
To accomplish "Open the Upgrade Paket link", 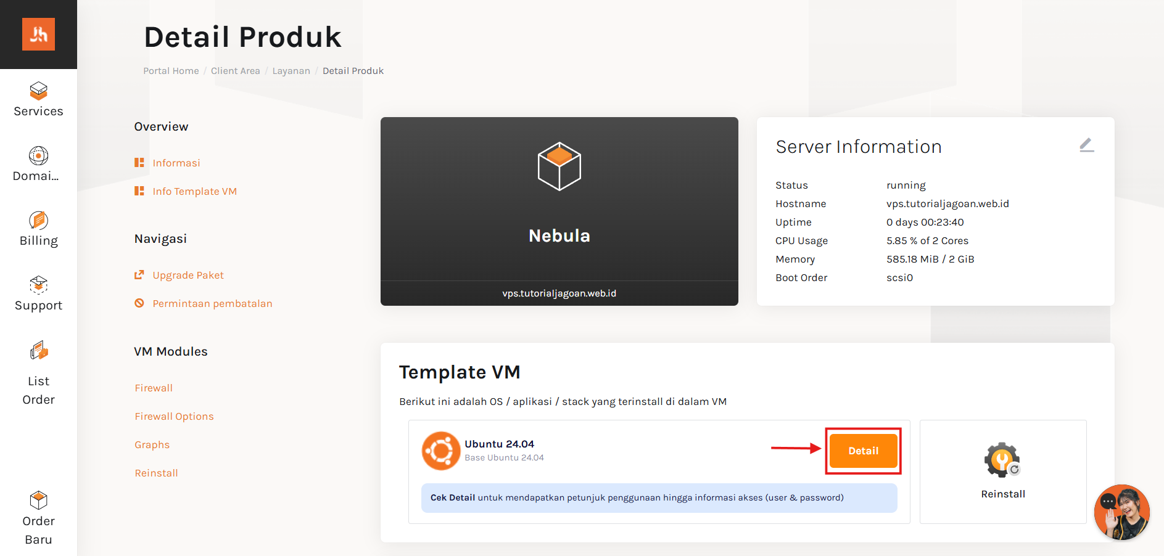I will click(x=188, y=275).
